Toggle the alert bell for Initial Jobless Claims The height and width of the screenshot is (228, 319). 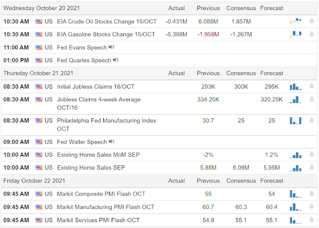(311, 86)
